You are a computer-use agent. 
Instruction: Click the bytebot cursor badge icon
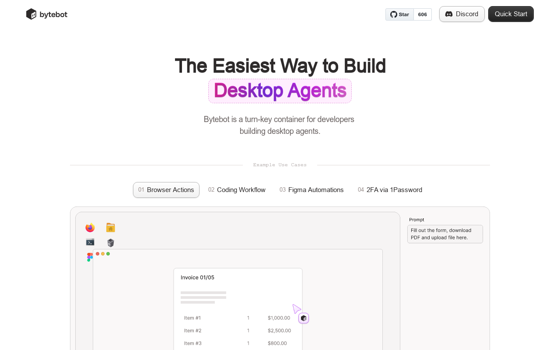pyautogui.click(x=304, y=318)
